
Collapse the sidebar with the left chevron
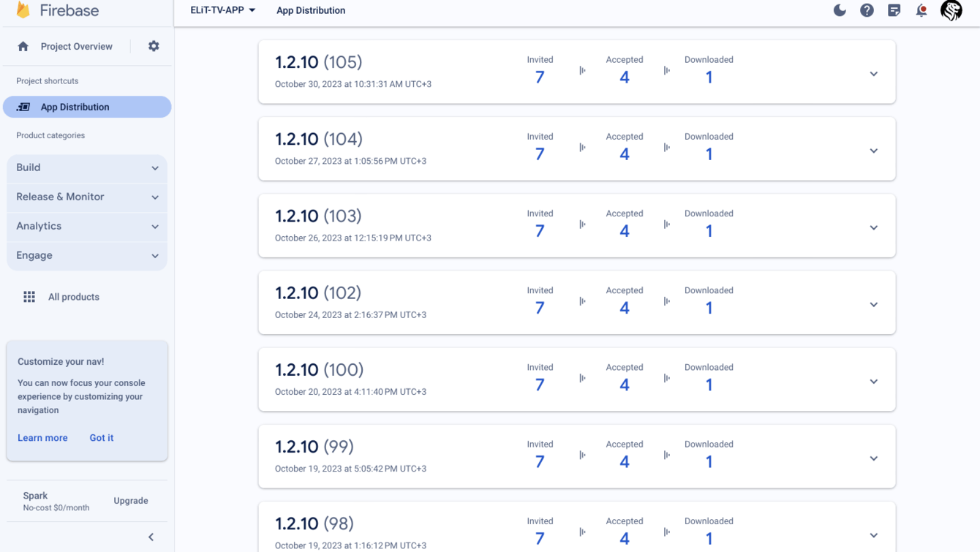[x=151, y=537]
